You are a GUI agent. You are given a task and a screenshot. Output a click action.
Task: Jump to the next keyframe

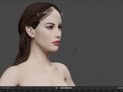[x=69, y=88]
